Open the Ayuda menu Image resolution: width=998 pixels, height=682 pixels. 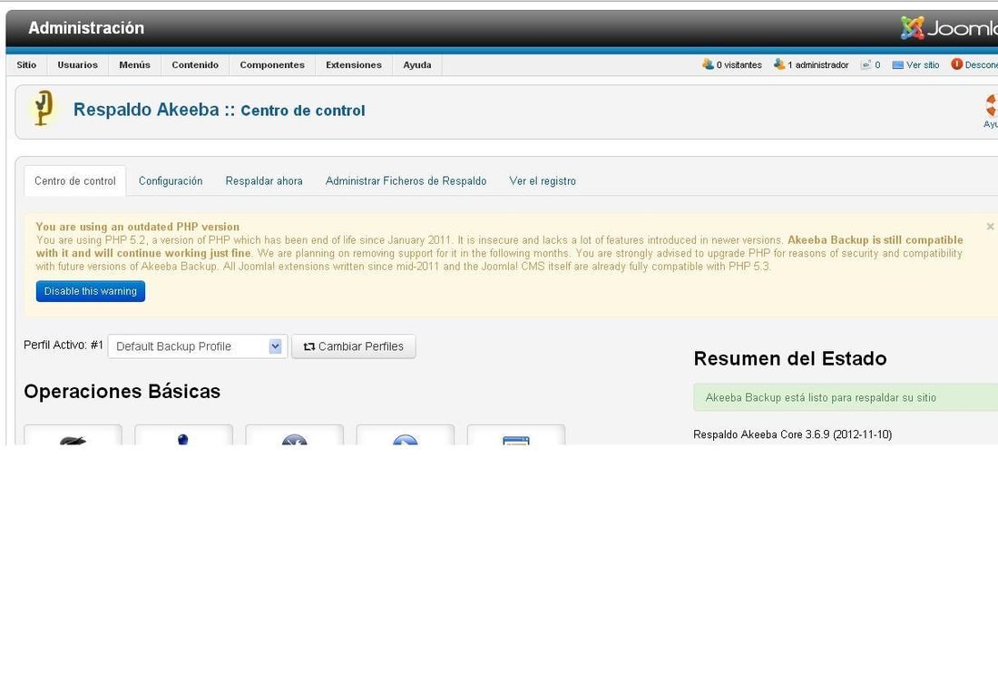coord(417,65)
